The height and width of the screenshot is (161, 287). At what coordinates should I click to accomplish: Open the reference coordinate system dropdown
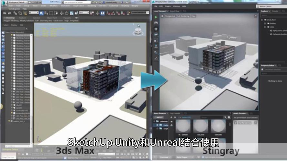pos(84,13)
